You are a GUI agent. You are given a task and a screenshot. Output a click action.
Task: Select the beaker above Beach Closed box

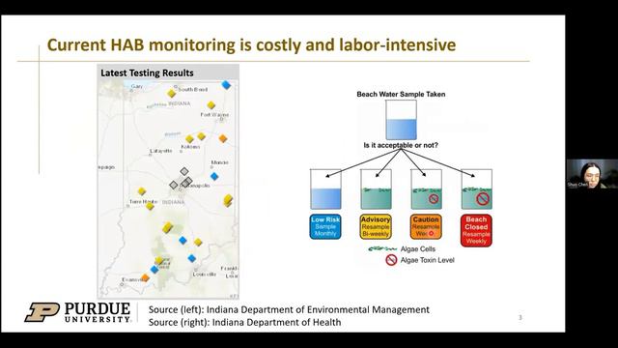[x=476, y=189]
